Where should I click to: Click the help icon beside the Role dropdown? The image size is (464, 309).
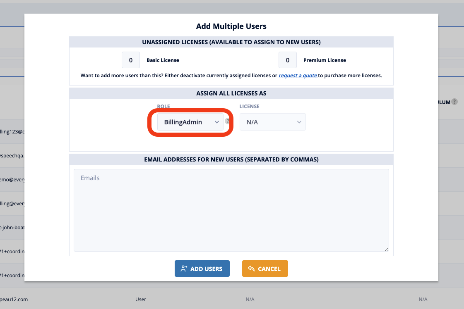click(227, 121)
